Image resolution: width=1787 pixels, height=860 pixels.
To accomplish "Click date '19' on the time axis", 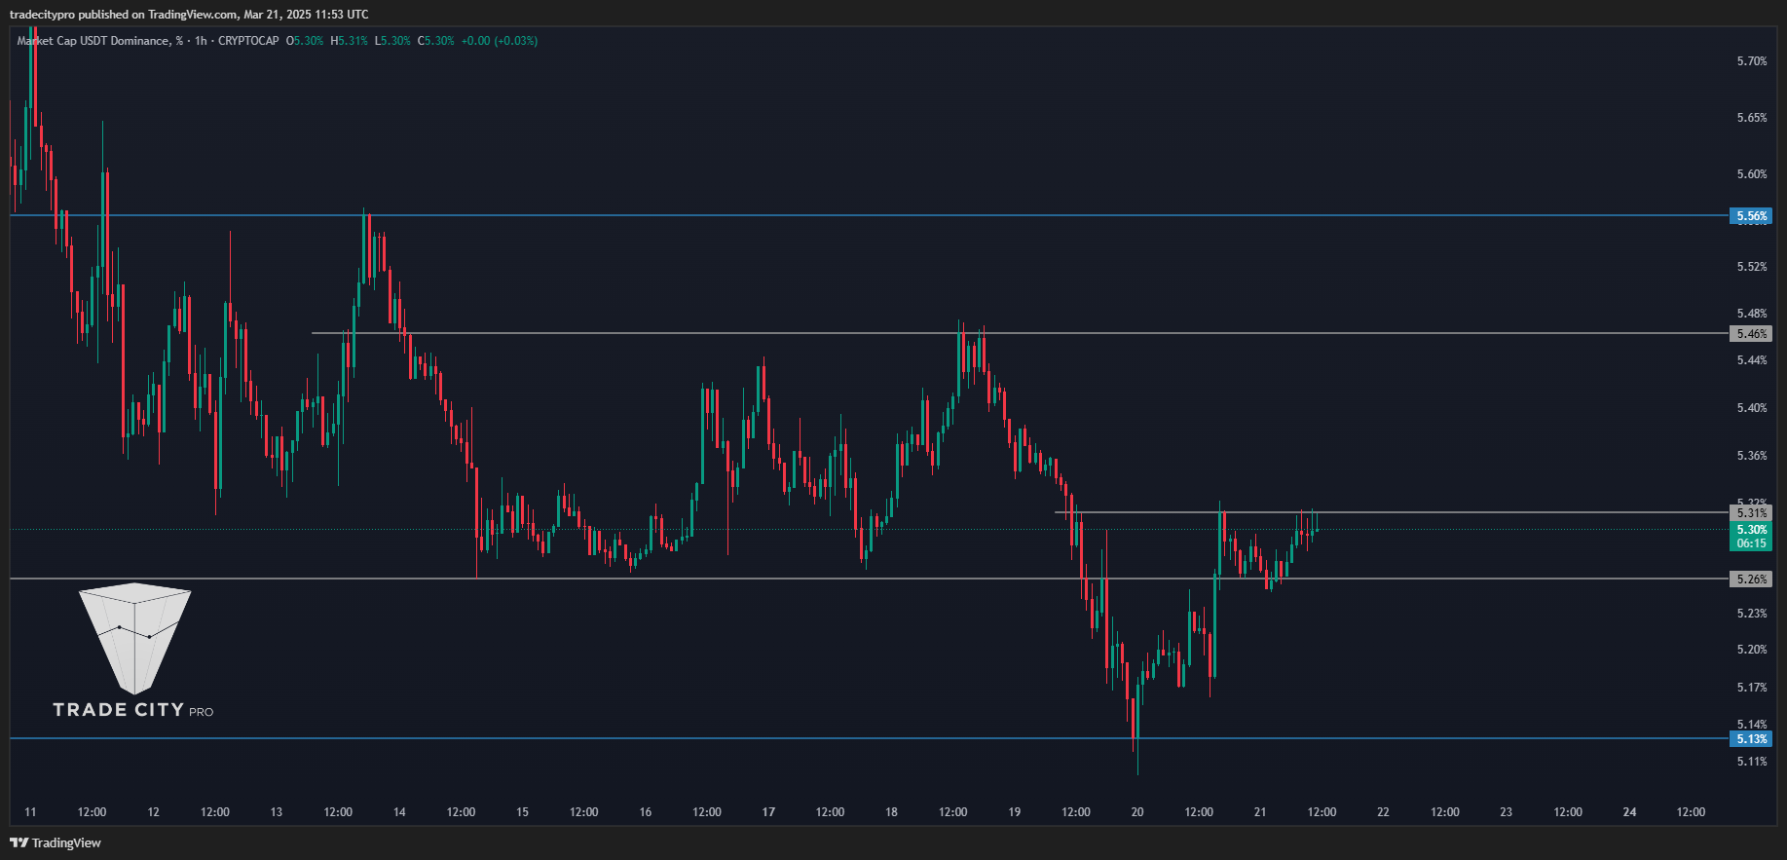I will (x=1015, y=812).
